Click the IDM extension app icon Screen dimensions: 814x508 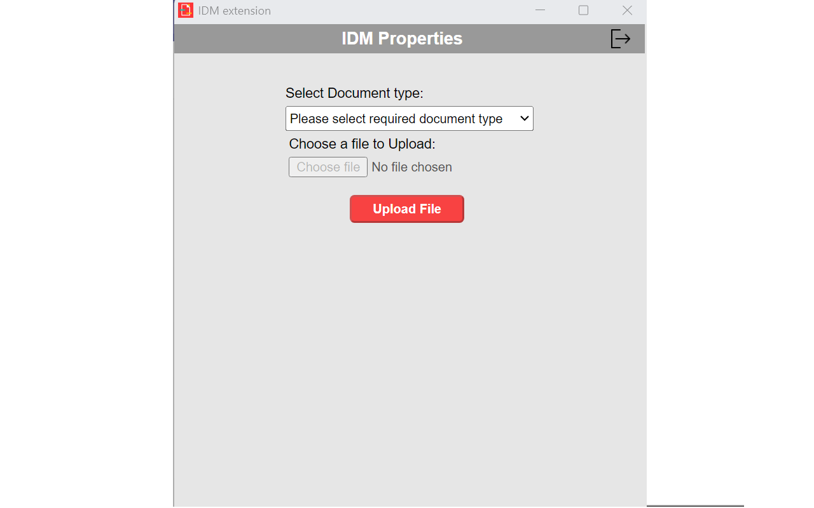[185, 10]
